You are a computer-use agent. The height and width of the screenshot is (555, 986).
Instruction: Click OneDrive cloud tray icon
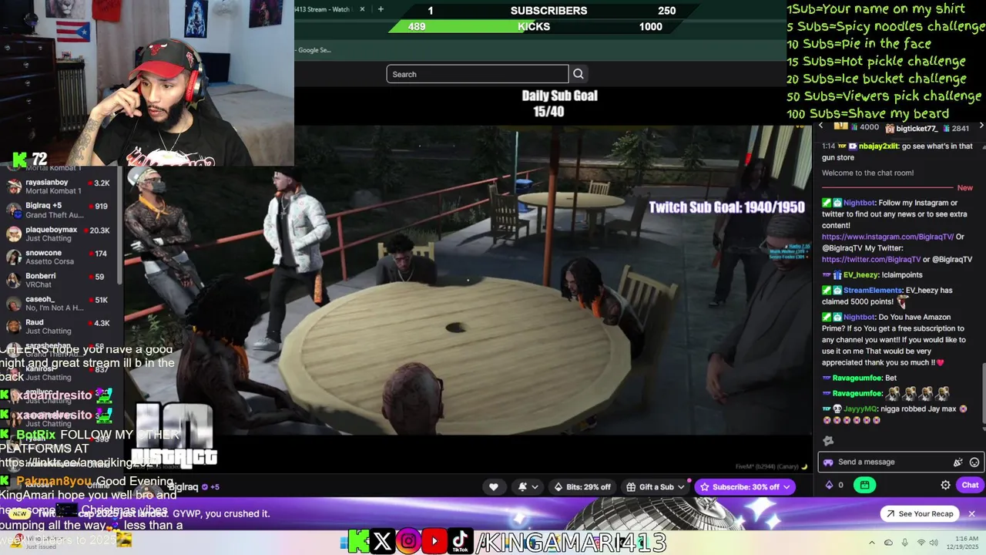point(888,543)
